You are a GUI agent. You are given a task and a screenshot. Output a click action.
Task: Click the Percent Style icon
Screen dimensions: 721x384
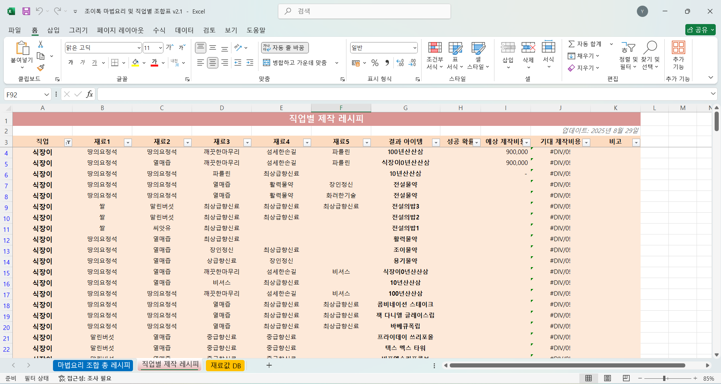coord(375,63)
